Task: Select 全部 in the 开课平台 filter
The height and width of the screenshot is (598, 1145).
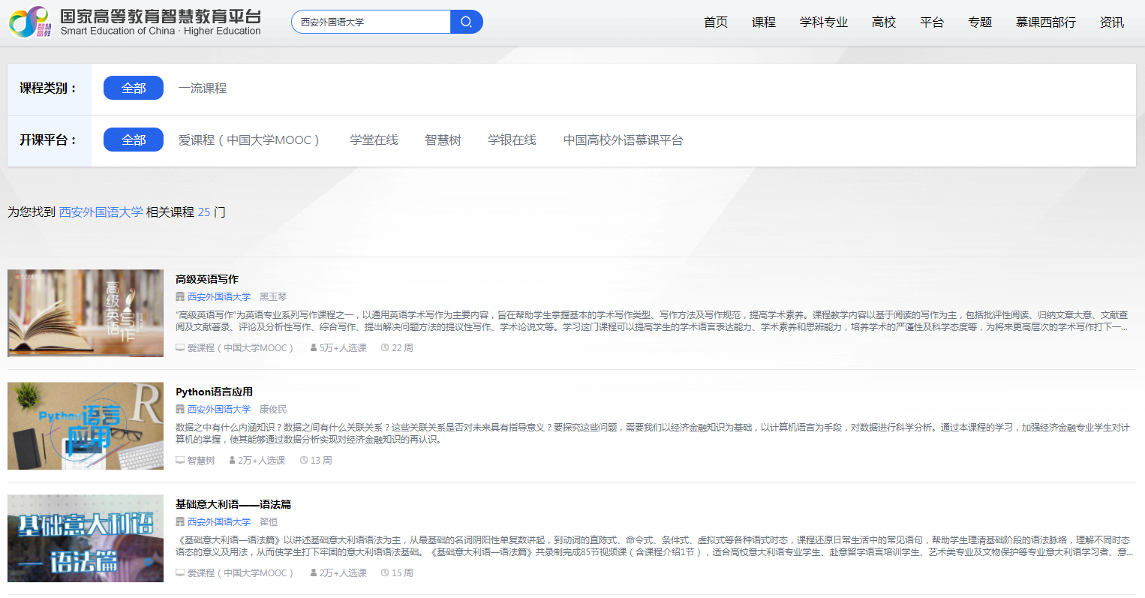Action: click(134, 140)
